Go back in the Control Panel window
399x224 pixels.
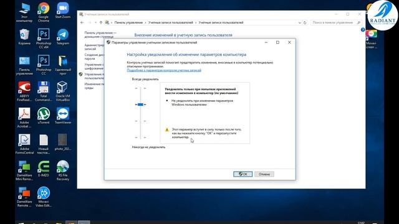point(82,22)
